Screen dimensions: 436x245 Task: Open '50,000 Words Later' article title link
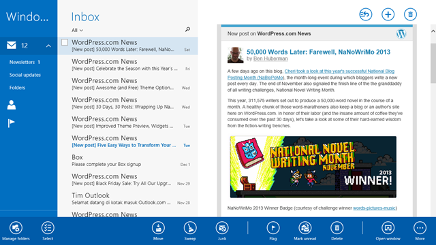point(318,52)
